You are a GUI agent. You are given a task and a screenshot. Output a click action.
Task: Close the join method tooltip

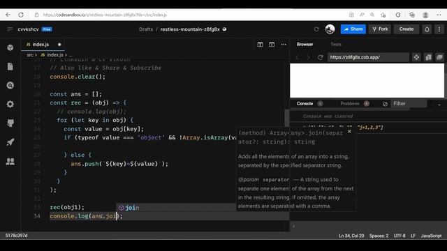[349, 131]
